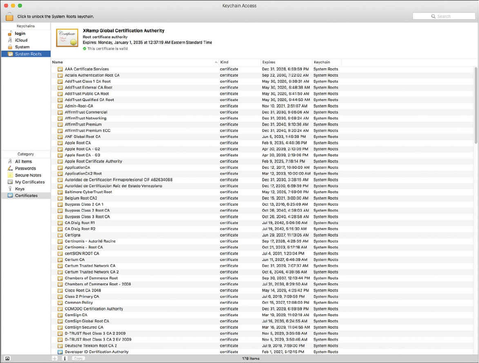Click the Copy button
479x363 pixels.
(x=78, y=358)
